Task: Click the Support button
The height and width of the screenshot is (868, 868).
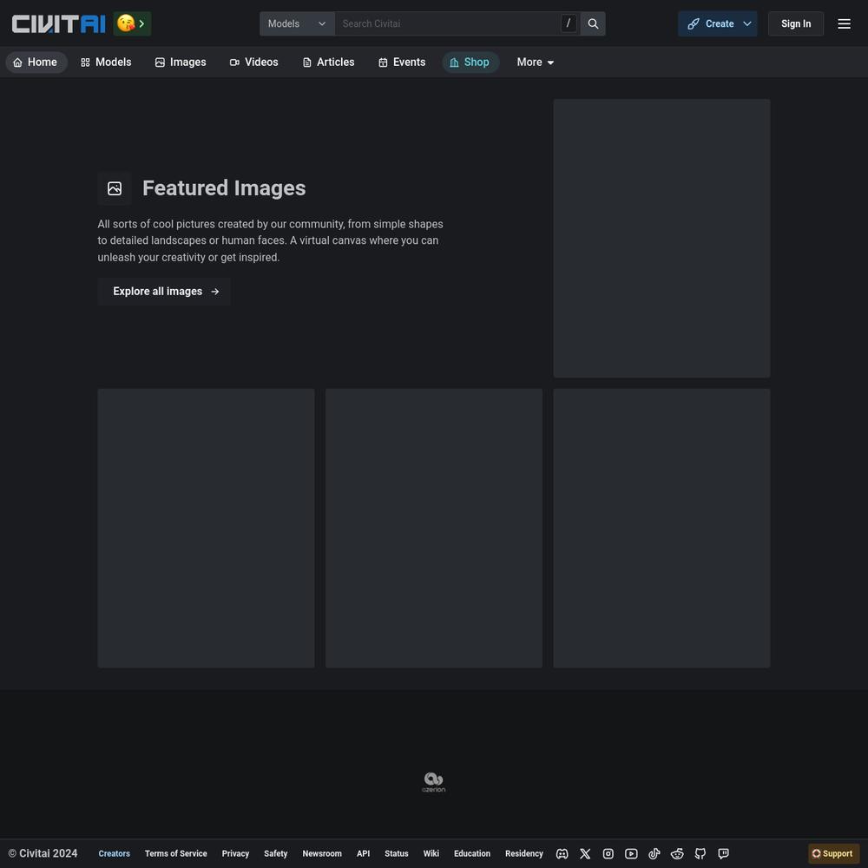Action: (833, 853)
